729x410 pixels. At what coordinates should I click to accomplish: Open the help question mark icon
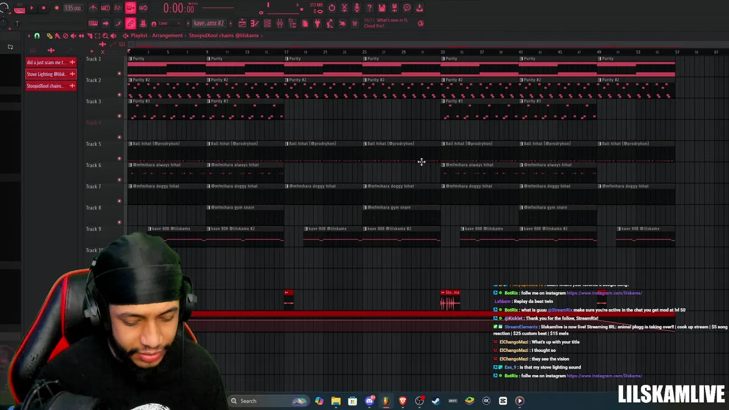click(x=369, y=8)
